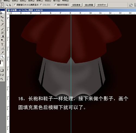The width and height of the screenshot is (136, 133).
Task: Open the tool preset picker dropdown arrow
Action: pos(2,5)
